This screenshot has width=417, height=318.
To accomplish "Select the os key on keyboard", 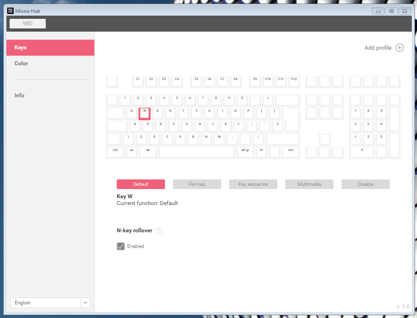I will (131, 153).
